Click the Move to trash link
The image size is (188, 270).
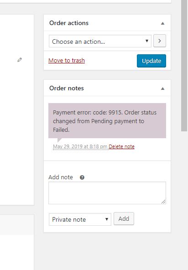(x=67, y=61)
